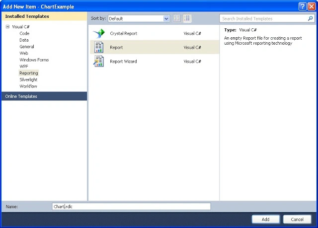The width and height of the screenshot is (318, 228).
Task: Focus the Name input field
Action: click(131, 207)
